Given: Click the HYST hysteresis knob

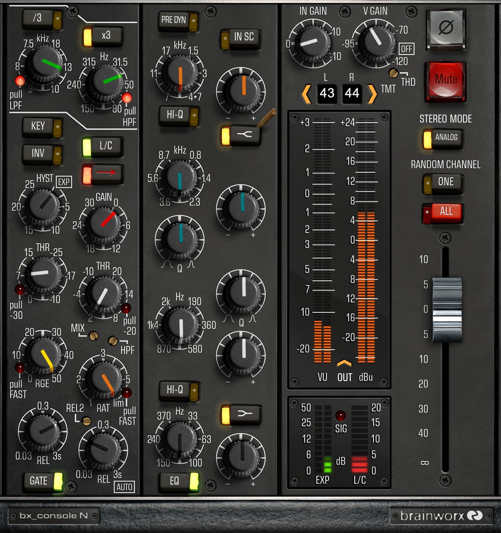Looking at the screenshot, I should coord(44,206).
